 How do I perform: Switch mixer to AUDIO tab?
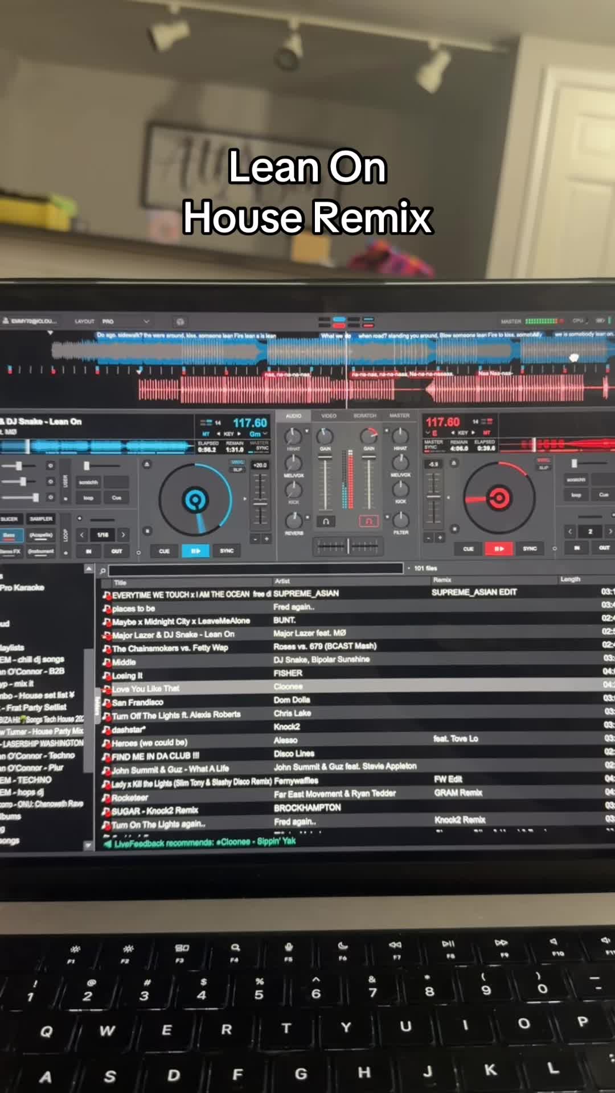[294, 416]
